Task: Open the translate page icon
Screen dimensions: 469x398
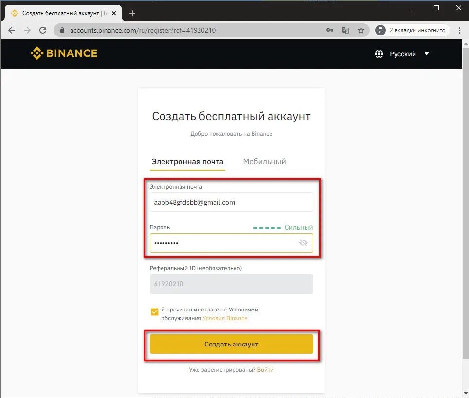Action: [x=345, y=30]
